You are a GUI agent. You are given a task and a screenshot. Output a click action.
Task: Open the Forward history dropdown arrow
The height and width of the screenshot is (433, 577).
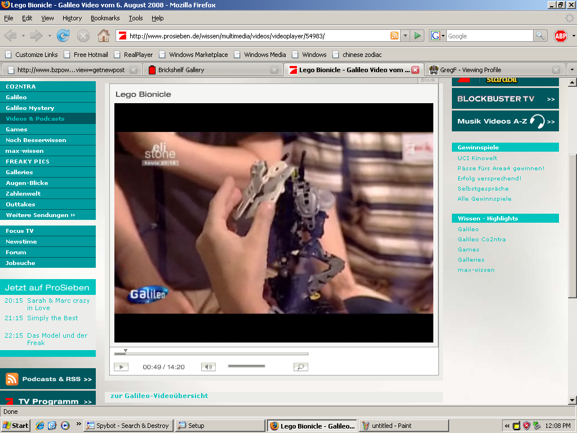[50, 36]
